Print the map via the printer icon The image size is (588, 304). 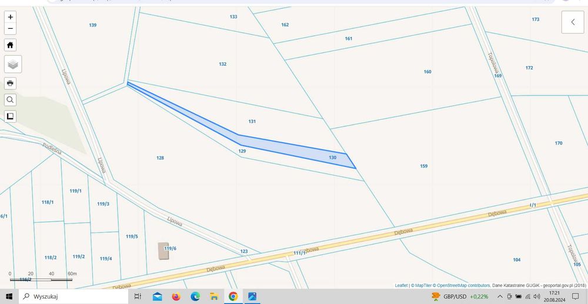[10, 83]
